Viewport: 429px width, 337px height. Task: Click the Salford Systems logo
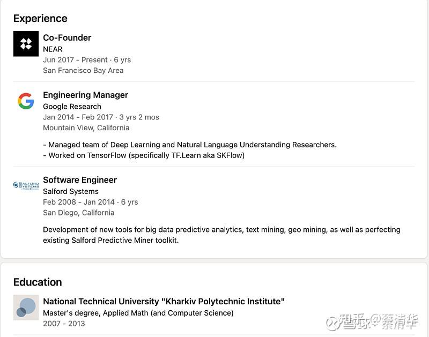point(26,185)
